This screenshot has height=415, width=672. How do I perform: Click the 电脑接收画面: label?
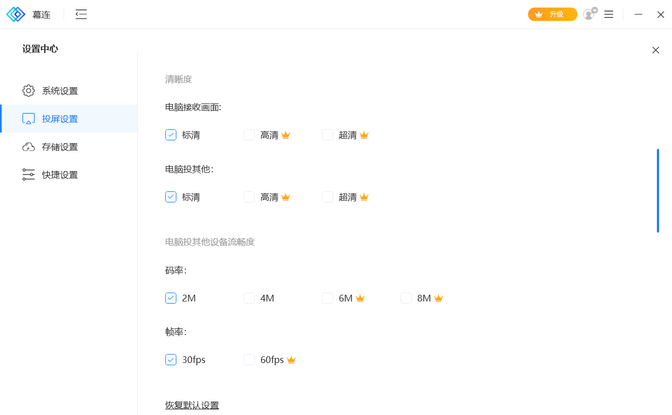(193, 107)
